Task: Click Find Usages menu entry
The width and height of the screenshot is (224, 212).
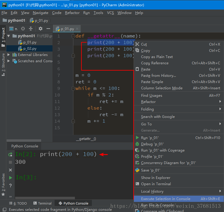Action: (x=179, y=96)
